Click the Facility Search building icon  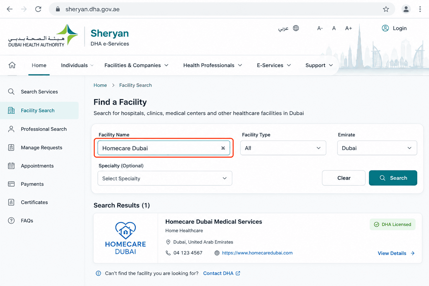point(11,110)
